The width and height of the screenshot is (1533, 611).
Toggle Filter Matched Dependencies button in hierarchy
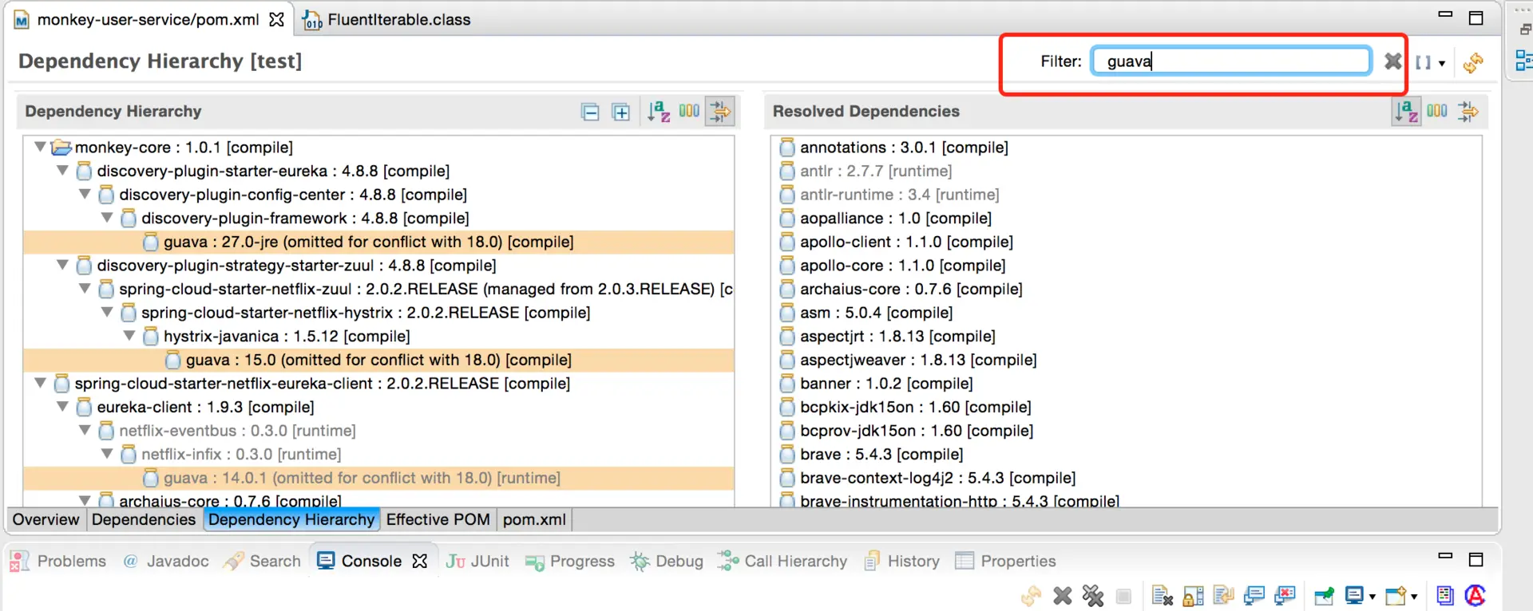721,112
